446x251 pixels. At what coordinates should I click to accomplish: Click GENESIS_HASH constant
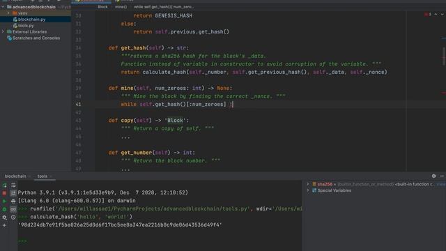(x=174, y=16)
